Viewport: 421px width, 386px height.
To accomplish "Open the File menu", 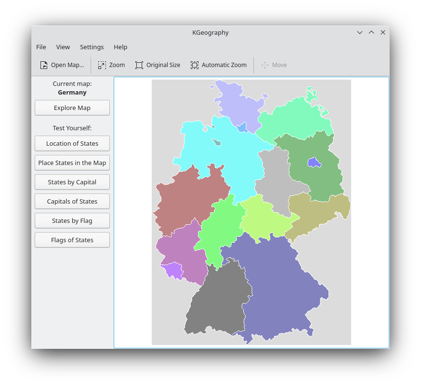I will coord(41,47).
